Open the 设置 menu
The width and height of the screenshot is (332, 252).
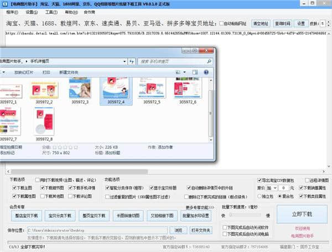pos(32,12)
